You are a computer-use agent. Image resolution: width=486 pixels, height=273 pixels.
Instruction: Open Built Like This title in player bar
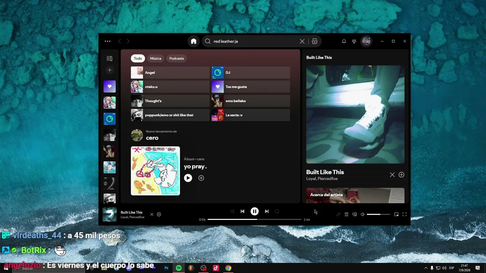[131, 212]
